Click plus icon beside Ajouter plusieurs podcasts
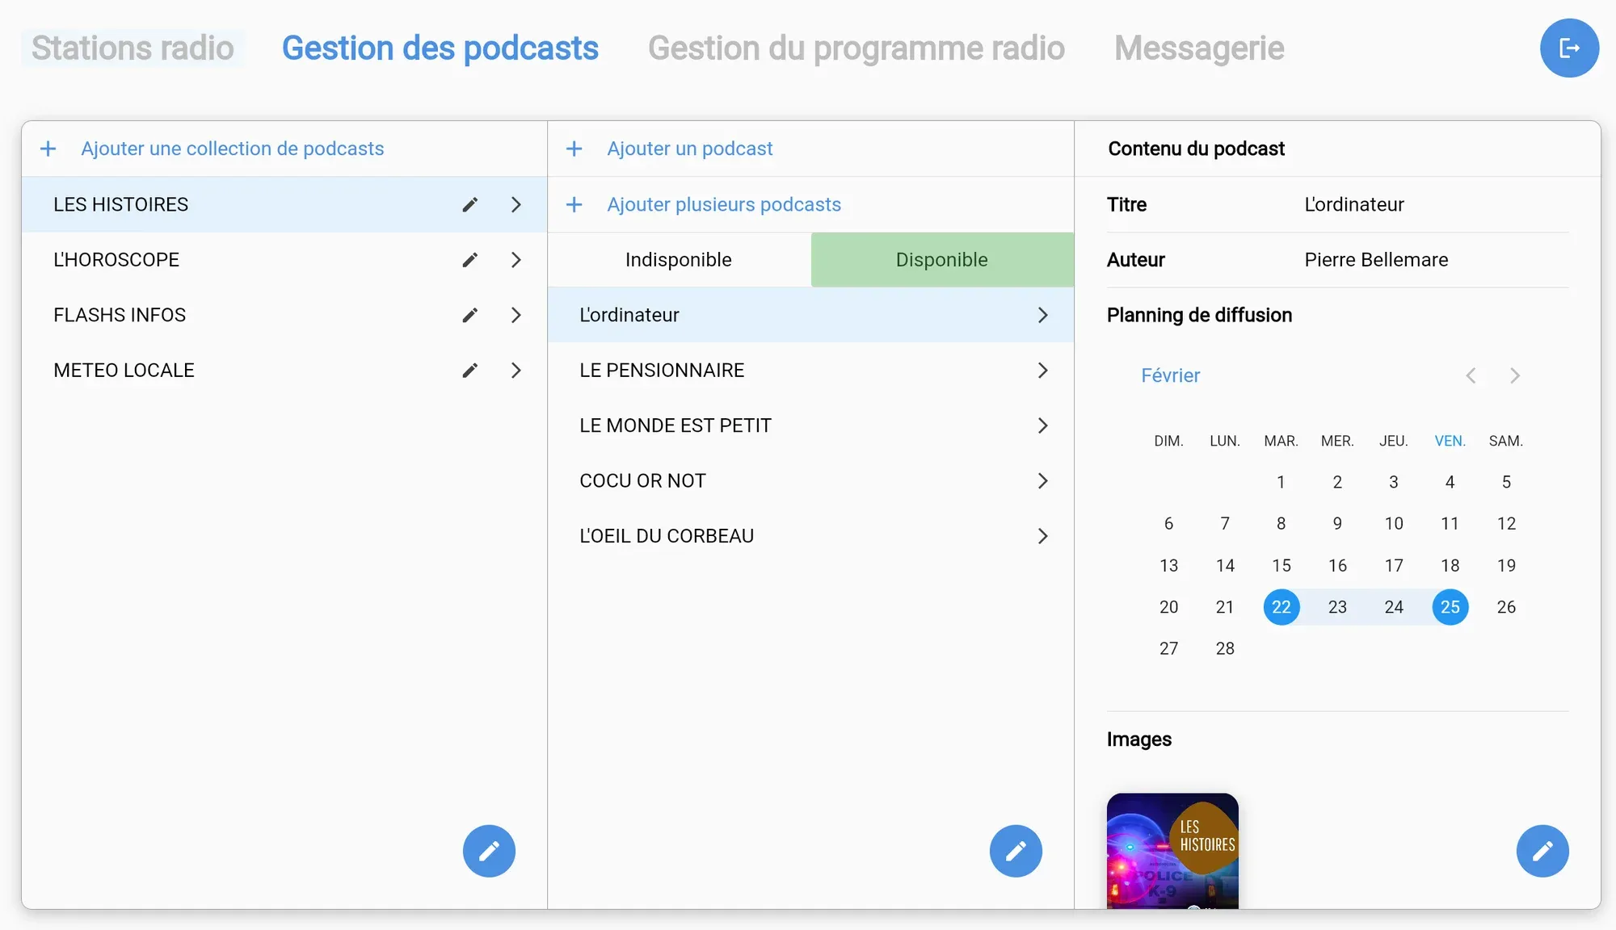 574,205
